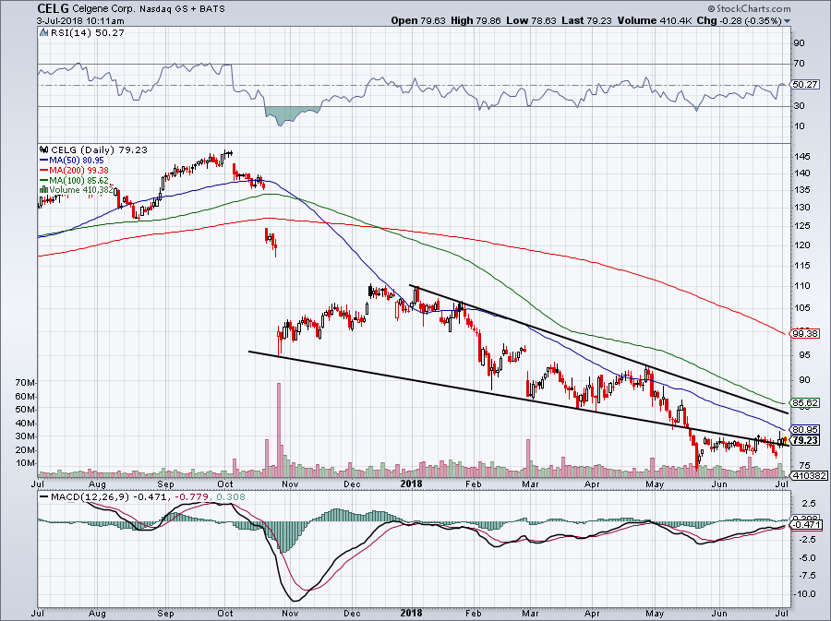Click the candlestick icon beside CELG (Daily)
Screen dimensions: 831x621
click(44, 150)
